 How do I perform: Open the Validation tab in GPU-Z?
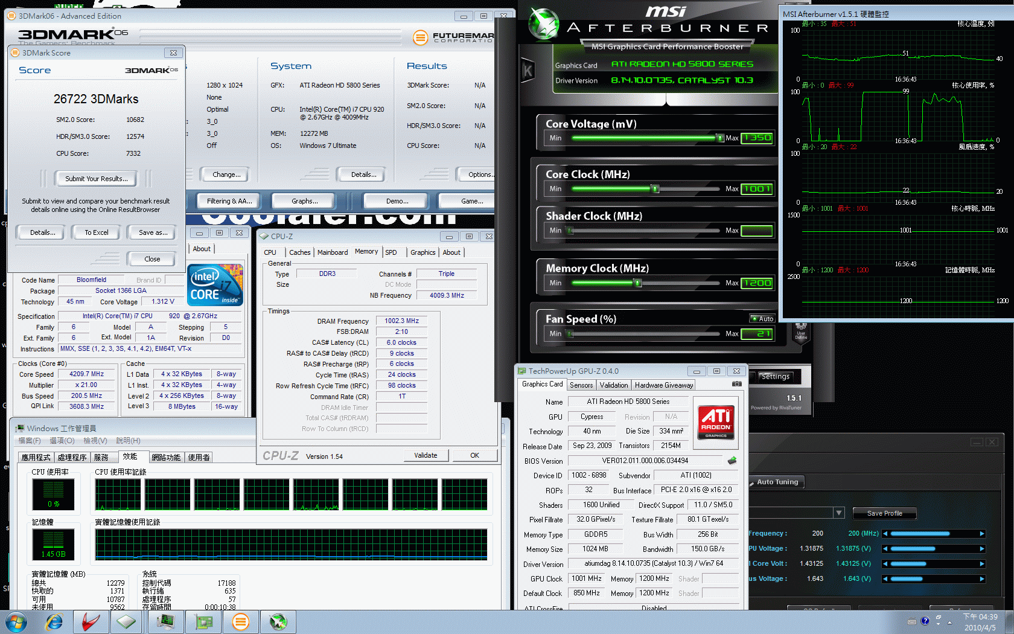[614, 385]
